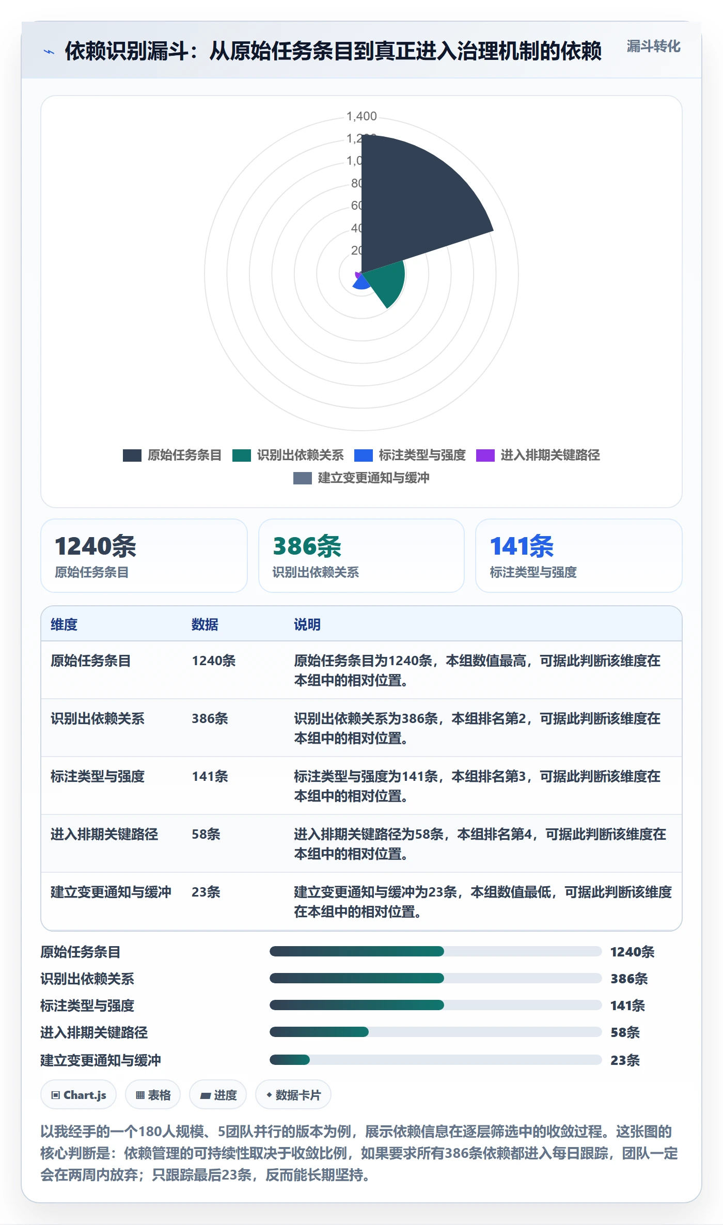Toggle 标注类型与强度 legend item
Viewport: 723px width, 1225px height.
coord(410,455)
